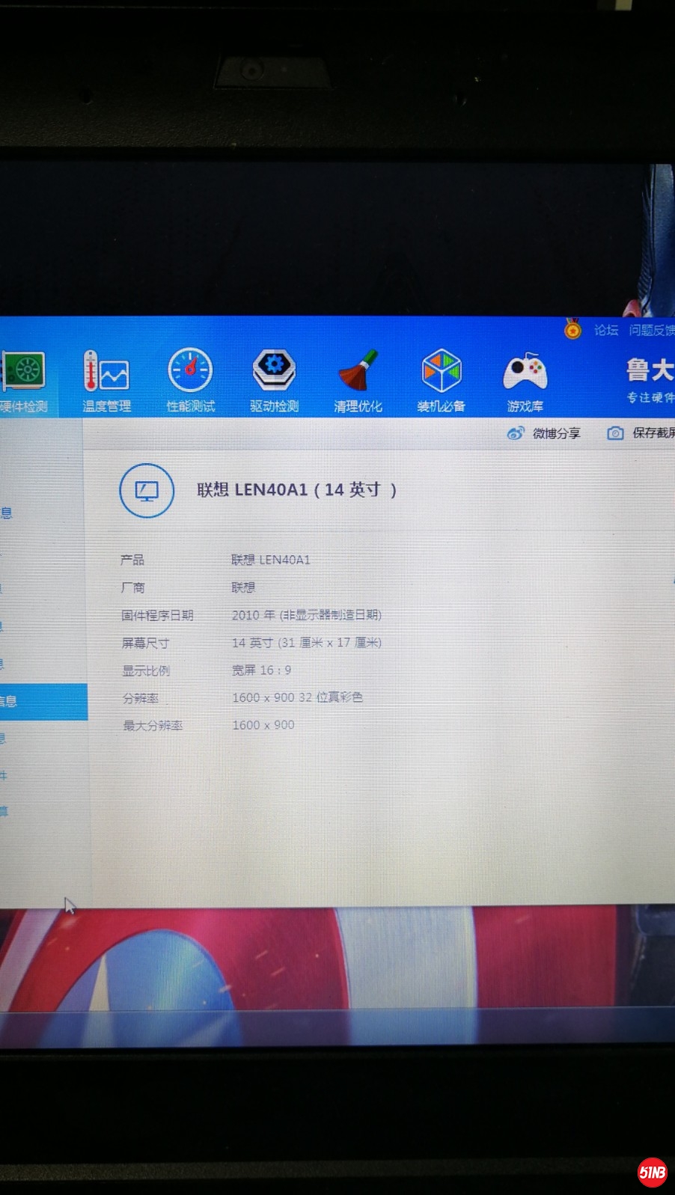The image size is (675, 1195).
Task: Click the gold medal icon beside 论坛
Action: coord(572,329)
